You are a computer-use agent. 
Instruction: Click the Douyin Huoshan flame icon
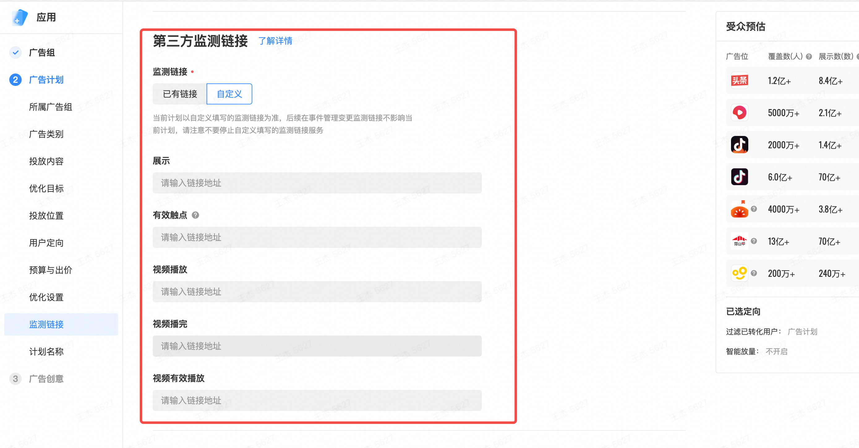point(739,145)
